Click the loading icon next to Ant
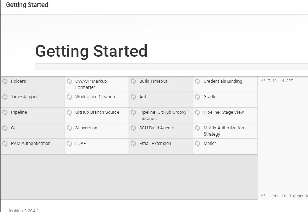The image size is (308, 212). click(133, 97)
